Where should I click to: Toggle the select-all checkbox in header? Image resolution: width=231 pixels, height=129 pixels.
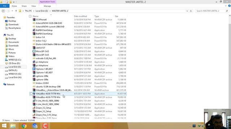(x=30, y=16)
